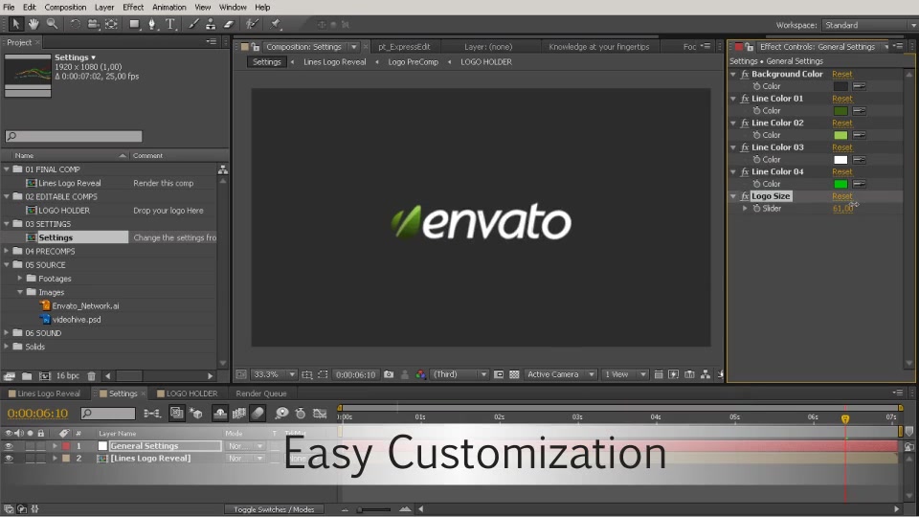Select the Puppet Pin tool
This screenshot has height=517, width=919.
click(275, 24)
